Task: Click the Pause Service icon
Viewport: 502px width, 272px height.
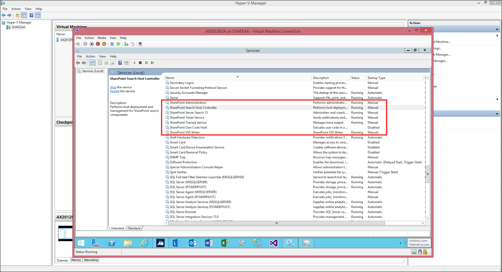Action: 146,63
